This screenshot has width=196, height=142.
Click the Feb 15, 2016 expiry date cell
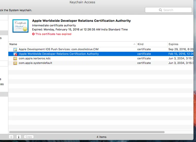(x=181, y=54)
